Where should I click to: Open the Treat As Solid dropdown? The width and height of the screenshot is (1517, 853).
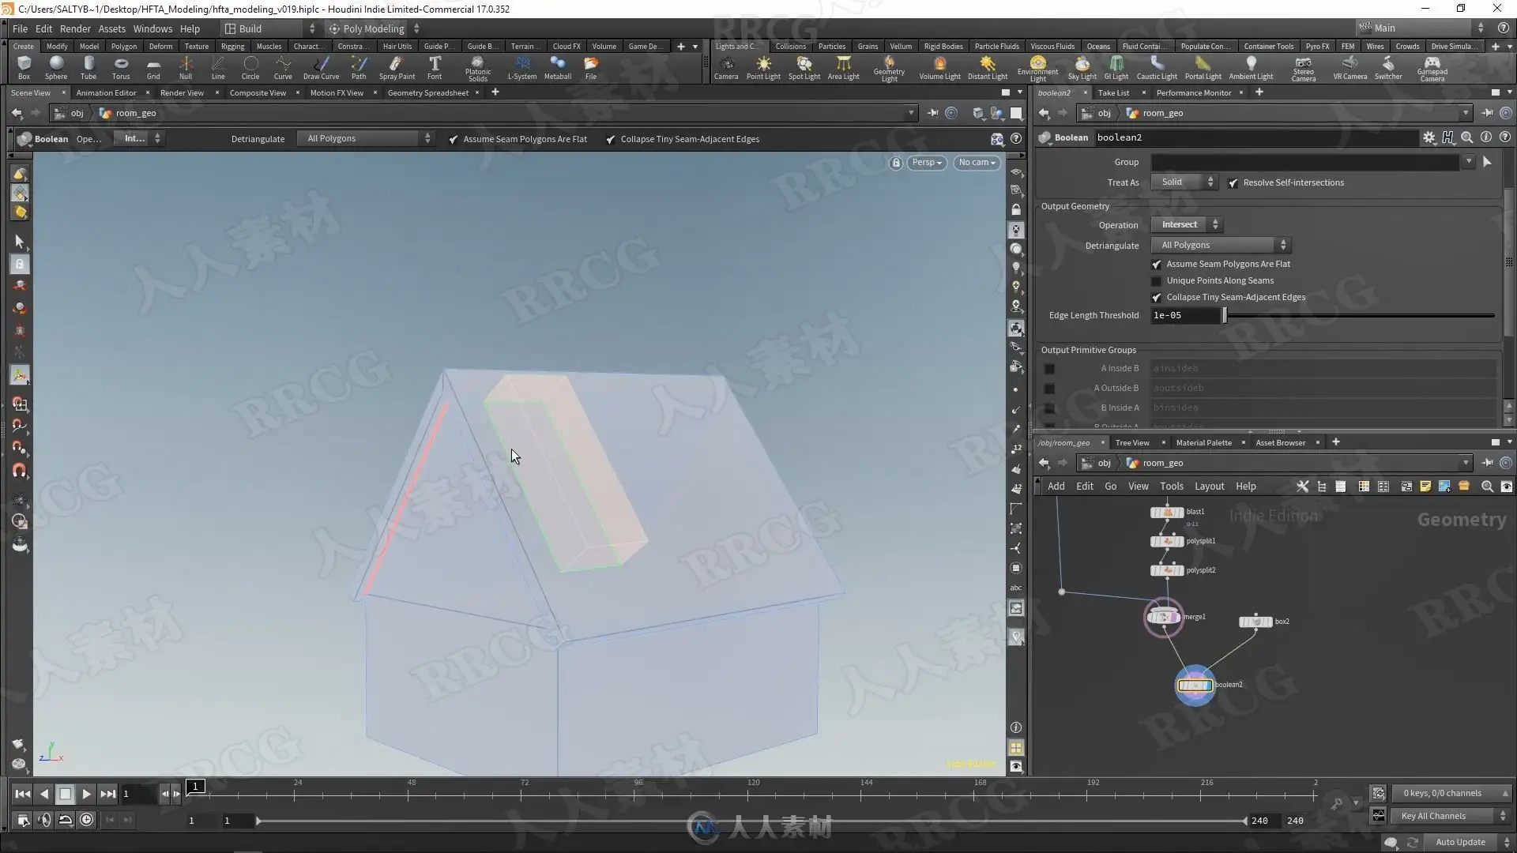click(x=1184, y=182)
